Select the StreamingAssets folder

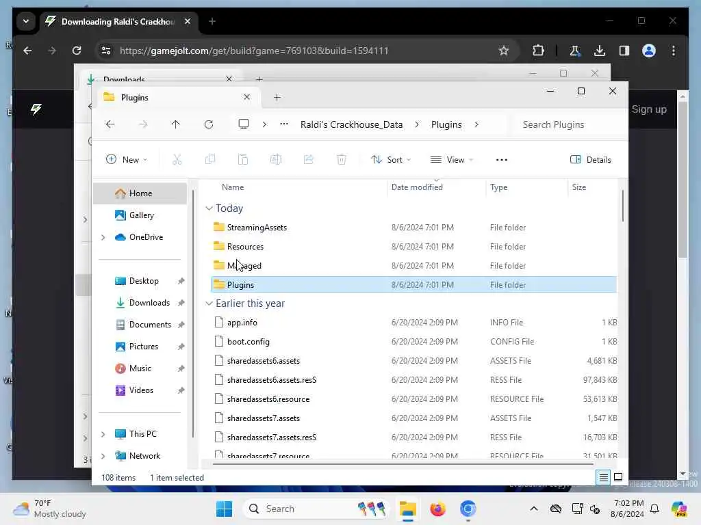coord(413,227)
